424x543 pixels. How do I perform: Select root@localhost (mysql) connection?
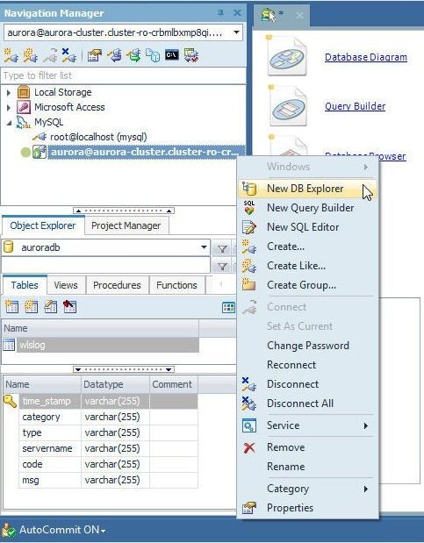(x=98, y=137)
